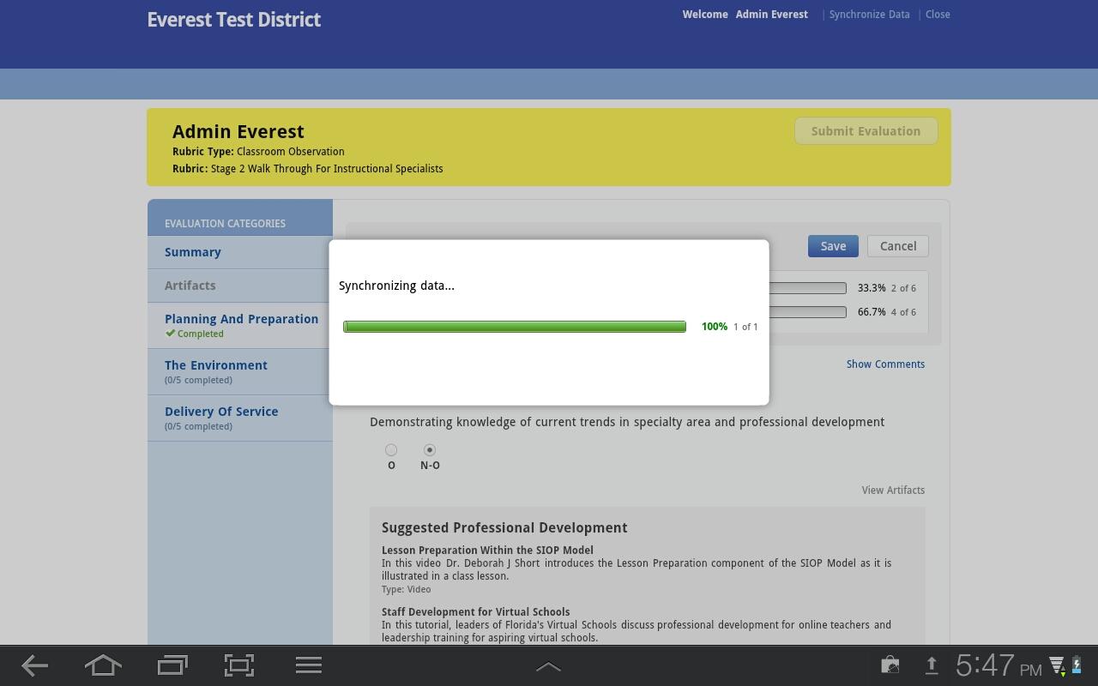Screen dimensions: 1098x686
Task: Show Comments for this item
Action: pos(885,364)
